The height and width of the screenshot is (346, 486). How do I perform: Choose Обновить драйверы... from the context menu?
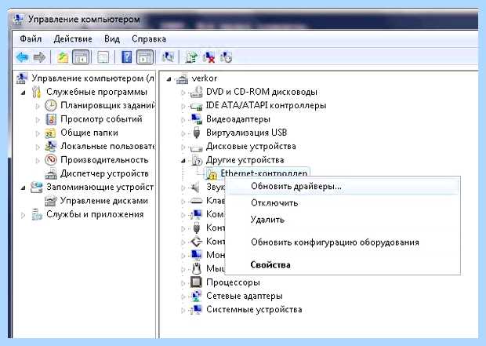(x=343, y=187)
